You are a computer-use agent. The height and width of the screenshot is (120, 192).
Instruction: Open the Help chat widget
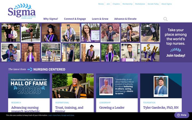pyautogui.click(x=182, y=115)
